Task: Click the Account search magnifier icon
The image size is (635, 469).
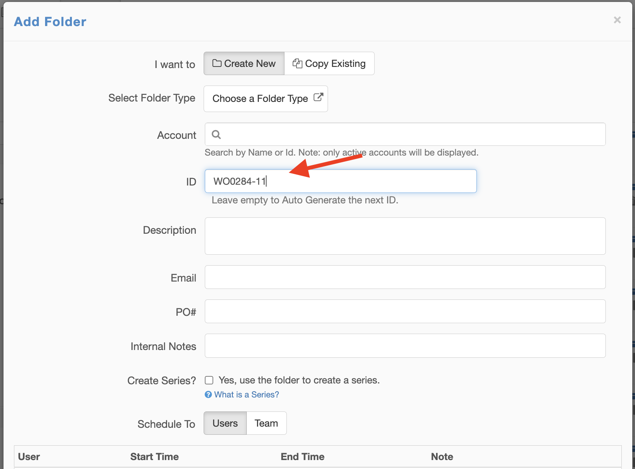Action: (216, 135)
